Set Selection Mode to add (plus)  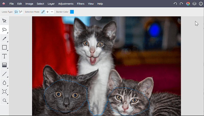pyautogui.click(x=48, y=12)
